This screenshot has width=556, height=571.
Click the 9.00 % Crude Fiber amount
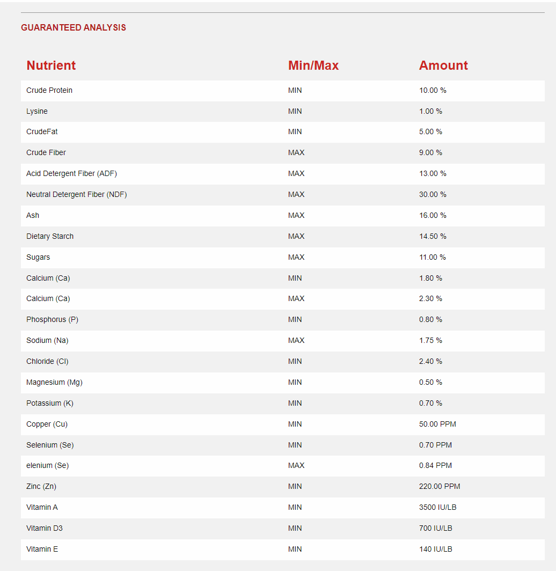pyautogui.click(x=430, y=152)
